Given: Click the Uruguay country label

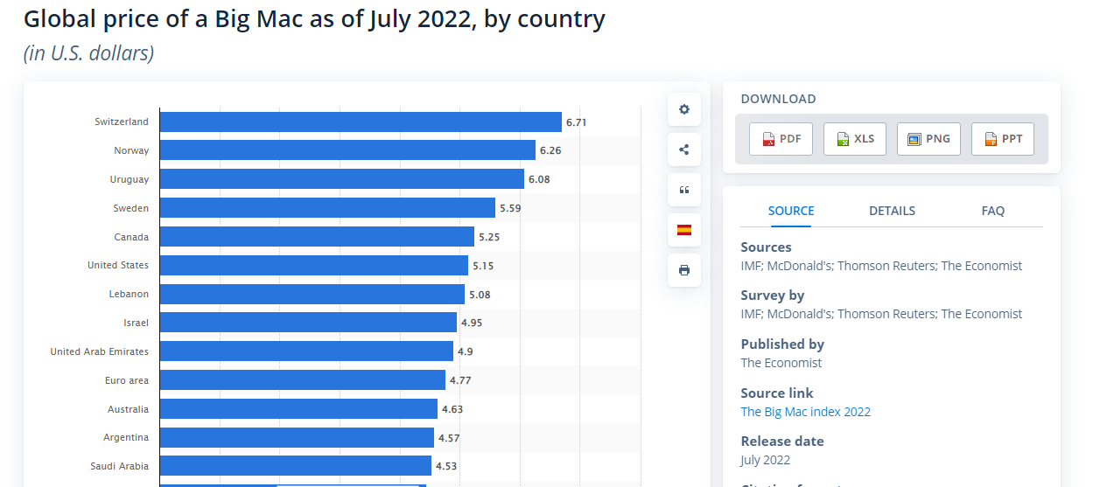Looking at the screenshot, I should click(x=130, y=179).
